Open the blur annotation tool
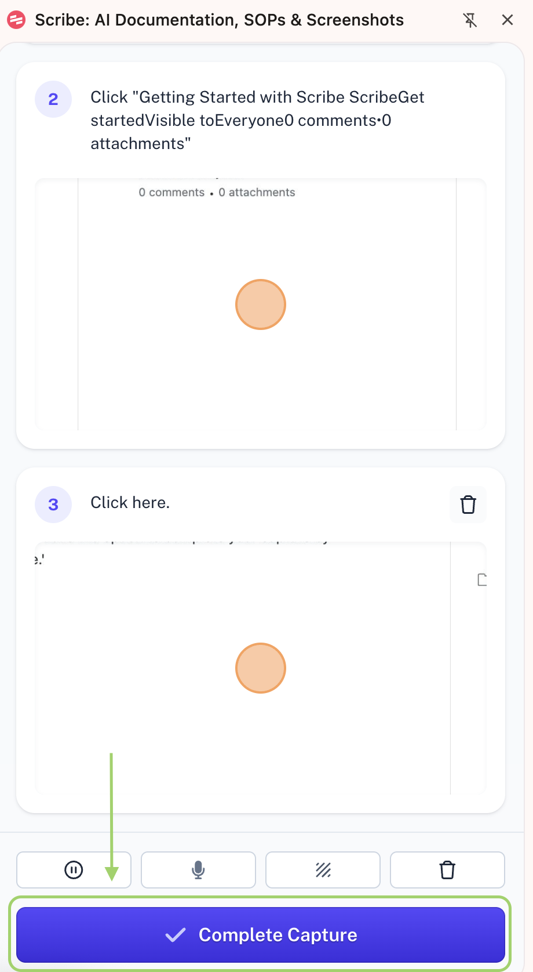Screen dimensions: 533x972 click(x=323, y=870)
